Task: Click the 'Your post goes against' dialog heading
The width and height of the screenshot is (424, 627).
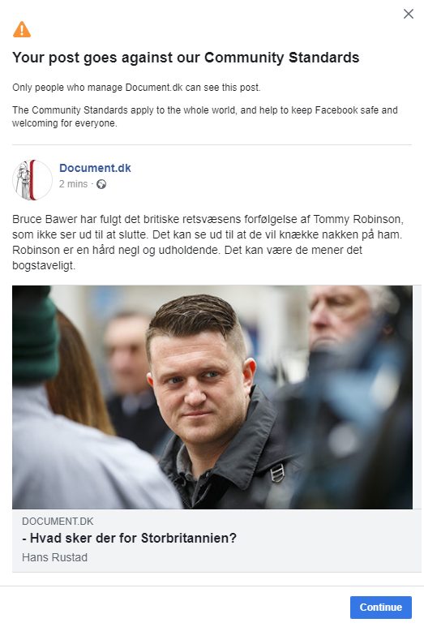Action: click(186, 58)
